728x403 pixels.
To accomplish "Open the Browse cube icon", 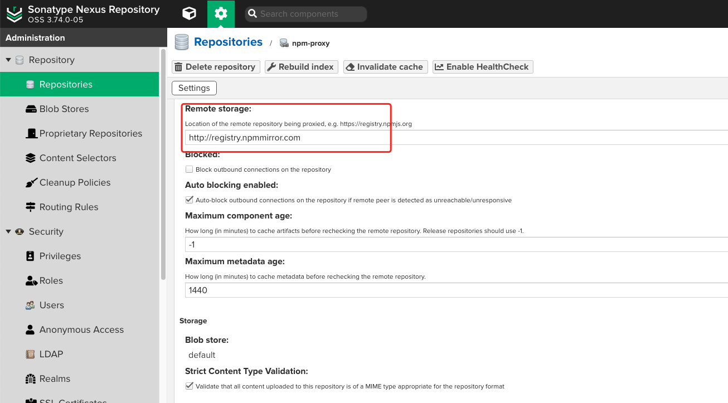I will point(190,14).
